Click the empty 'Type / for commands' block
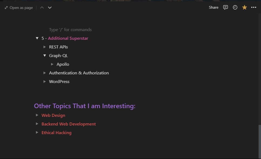Image resolution: width=261 pixels, height=159 pixels. tap(70, 30)
